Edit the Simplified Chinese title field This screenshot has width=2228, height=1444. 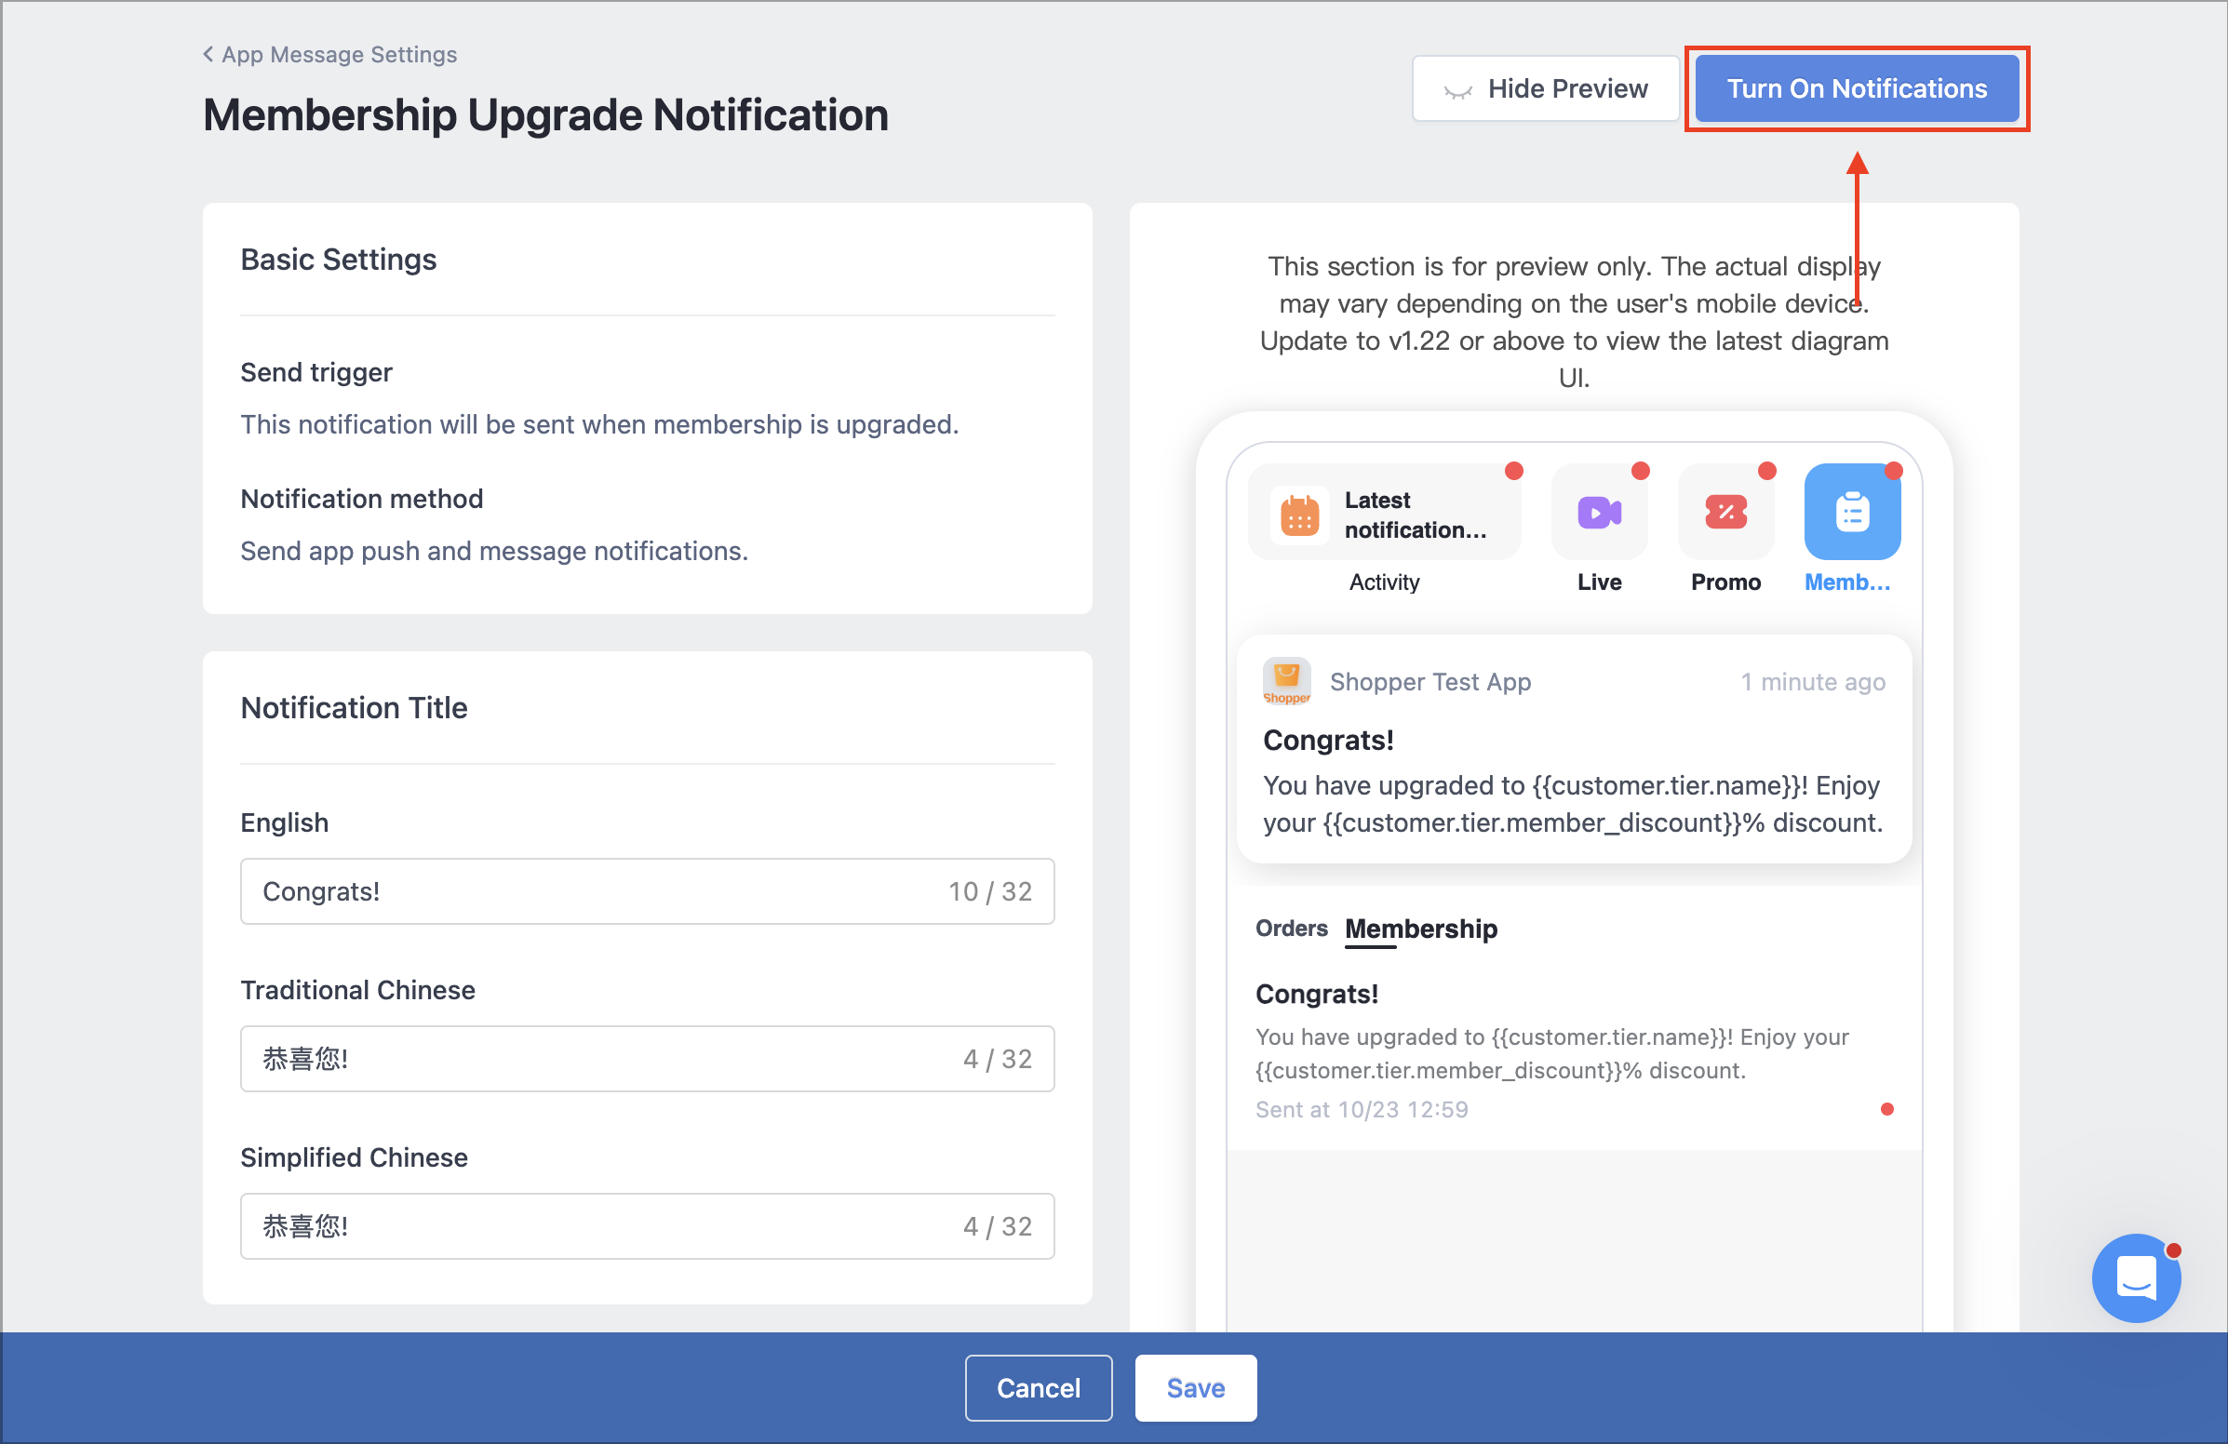click(x=647, y=1226)
